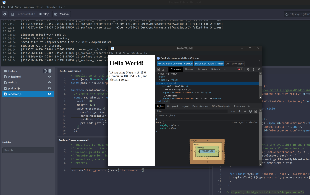Switch to the Sources tab
310x195 pixels.
202,69
